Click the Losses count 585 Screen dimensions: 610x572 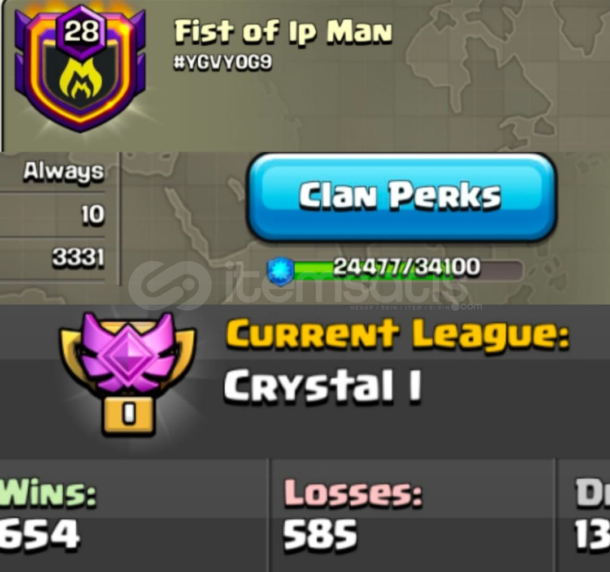coord(320,534)
